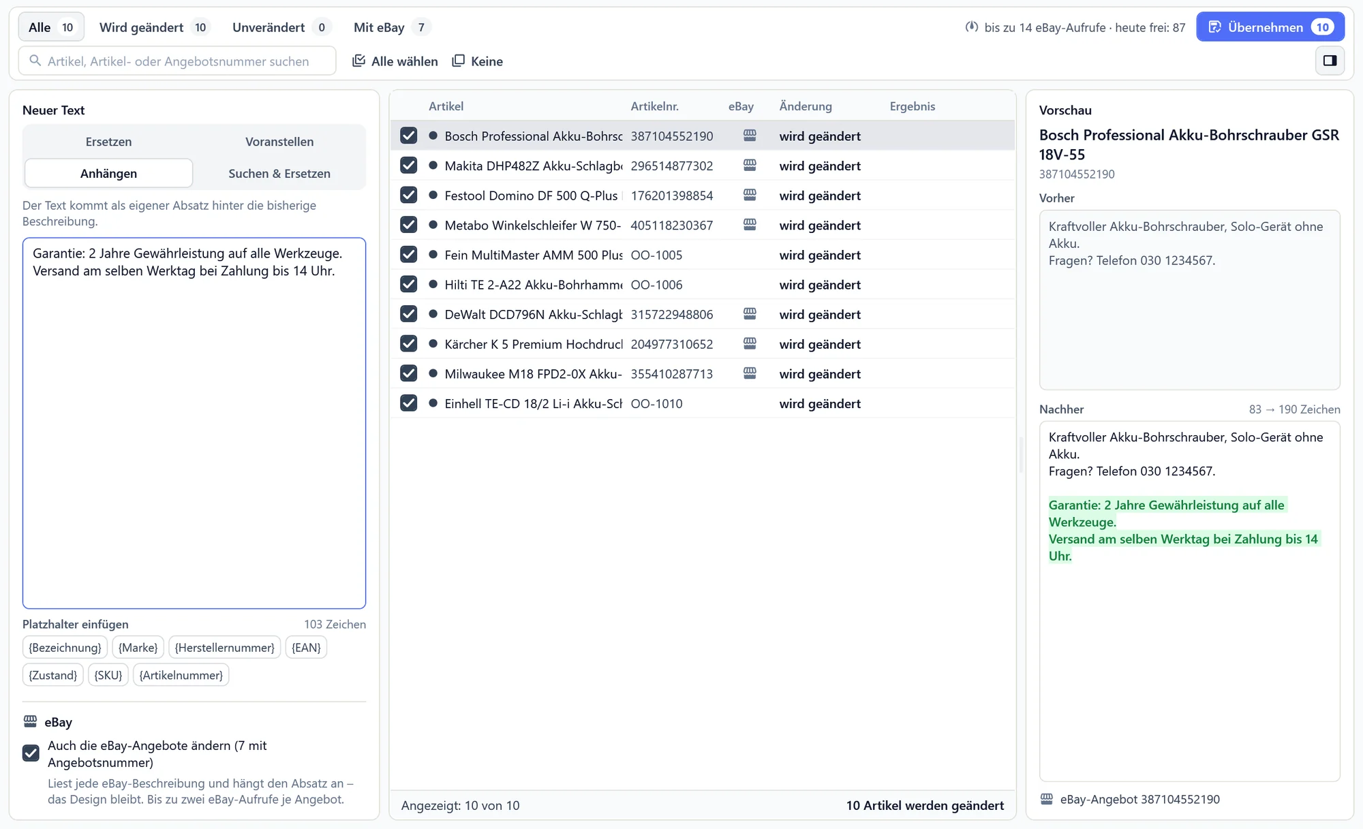Switch to the 'Wird geändert' filter tab
1363x829 pixels.
[153, 27]
